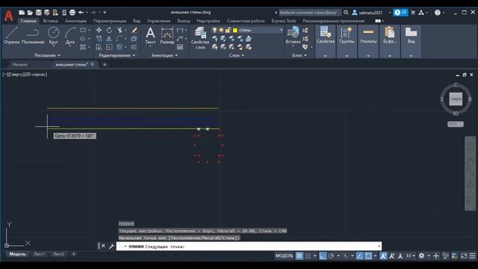Toggle polar tracking in status bar
Viewport: 478px width, 269px height.
[332, 256]
